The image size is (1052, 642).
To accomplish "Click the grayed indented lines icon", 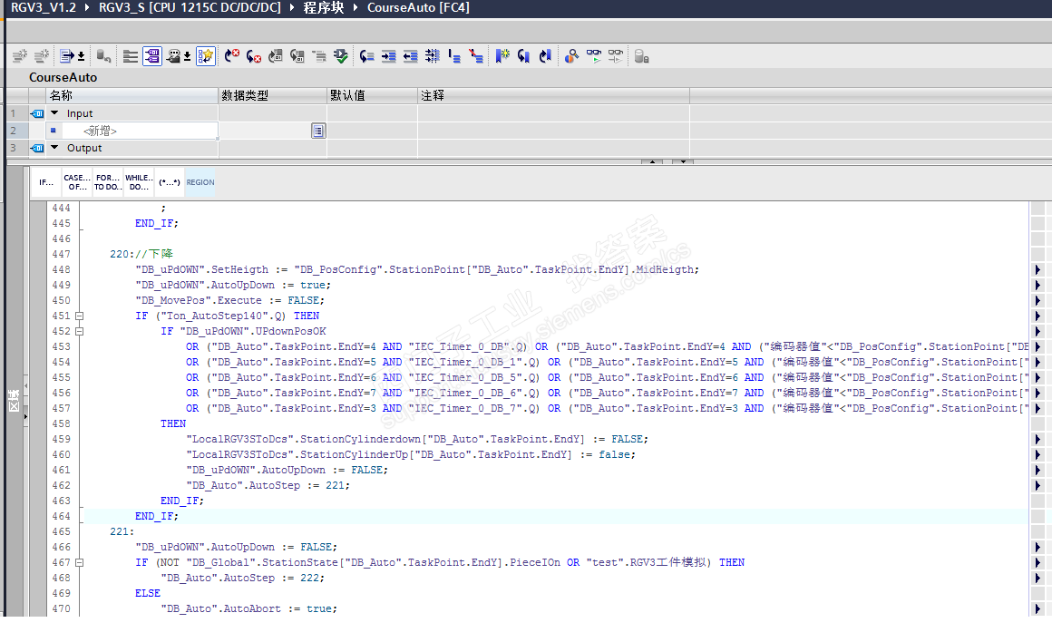I will point(319,56).
